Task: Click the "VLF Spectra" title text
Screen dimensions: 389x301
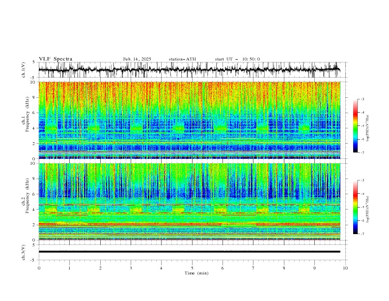Action: click(x=56, y=59)
